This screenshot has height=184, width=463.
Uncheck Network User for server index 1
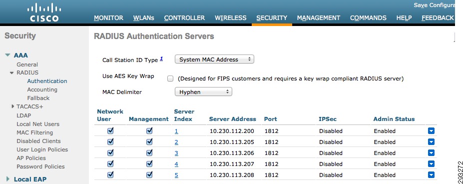coord(110,130)
